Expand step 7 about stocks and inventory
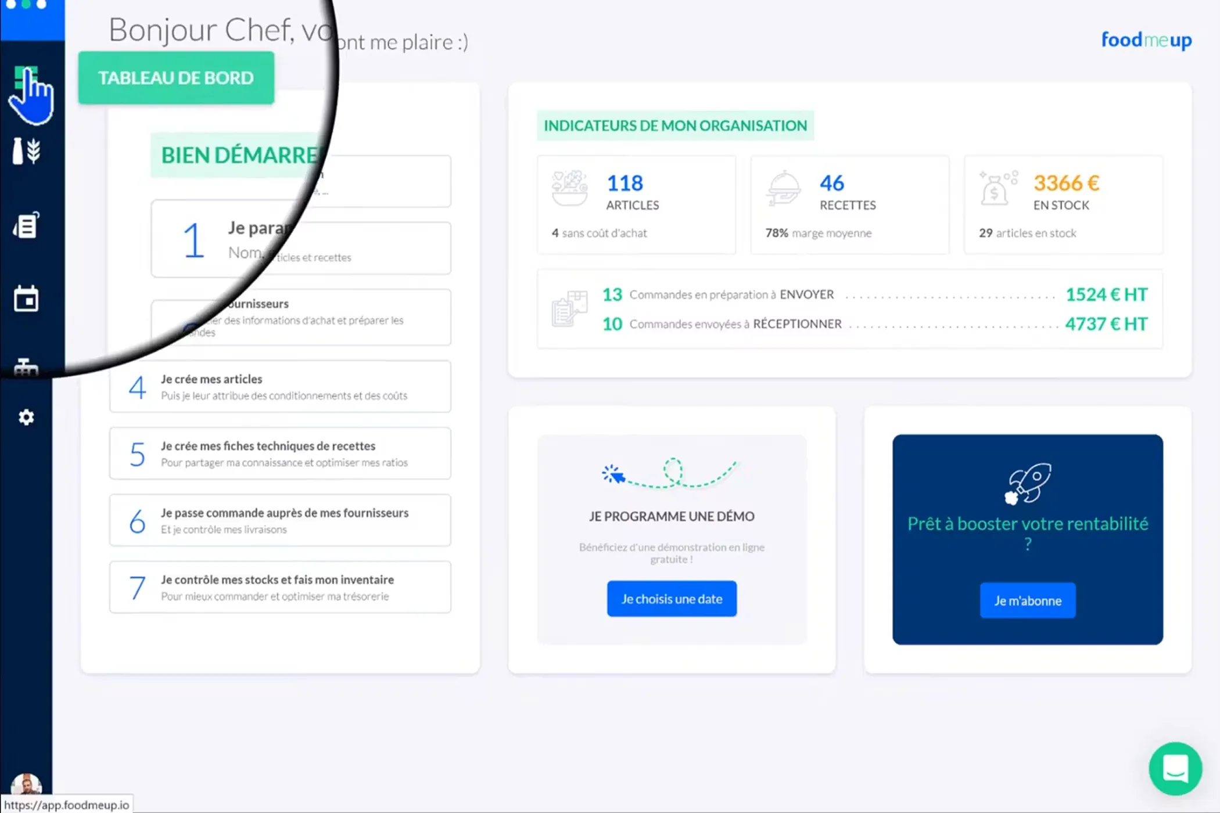This screenshot has width=1220, height=813. (x=280, y=587)
